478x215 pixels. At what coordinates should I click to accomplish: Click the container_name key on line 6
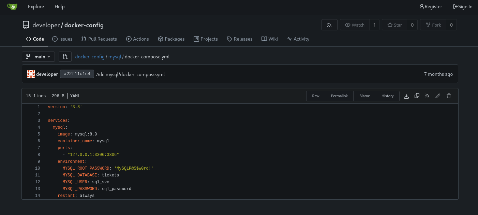click(x=75, y=141)
